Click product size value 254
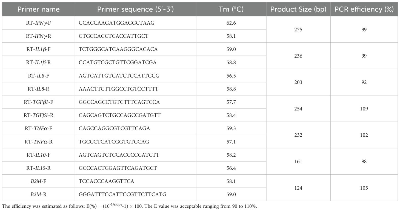Screen dimensions: 400x211 [x=298, y=109]
